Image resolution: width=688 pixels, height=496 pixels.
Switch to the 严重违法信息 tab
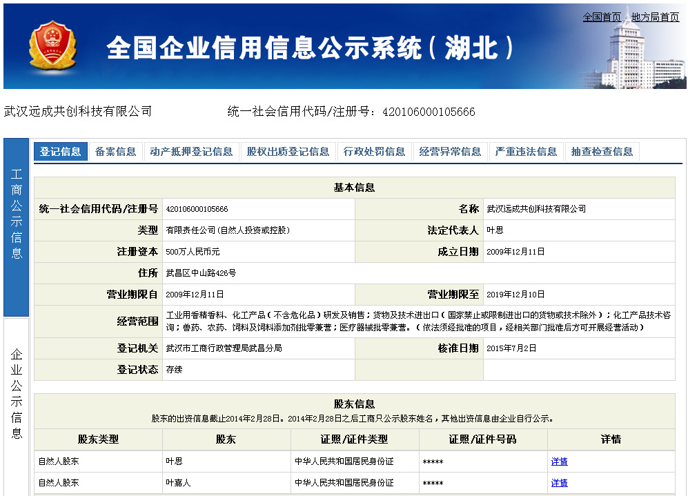coord(526,152)
